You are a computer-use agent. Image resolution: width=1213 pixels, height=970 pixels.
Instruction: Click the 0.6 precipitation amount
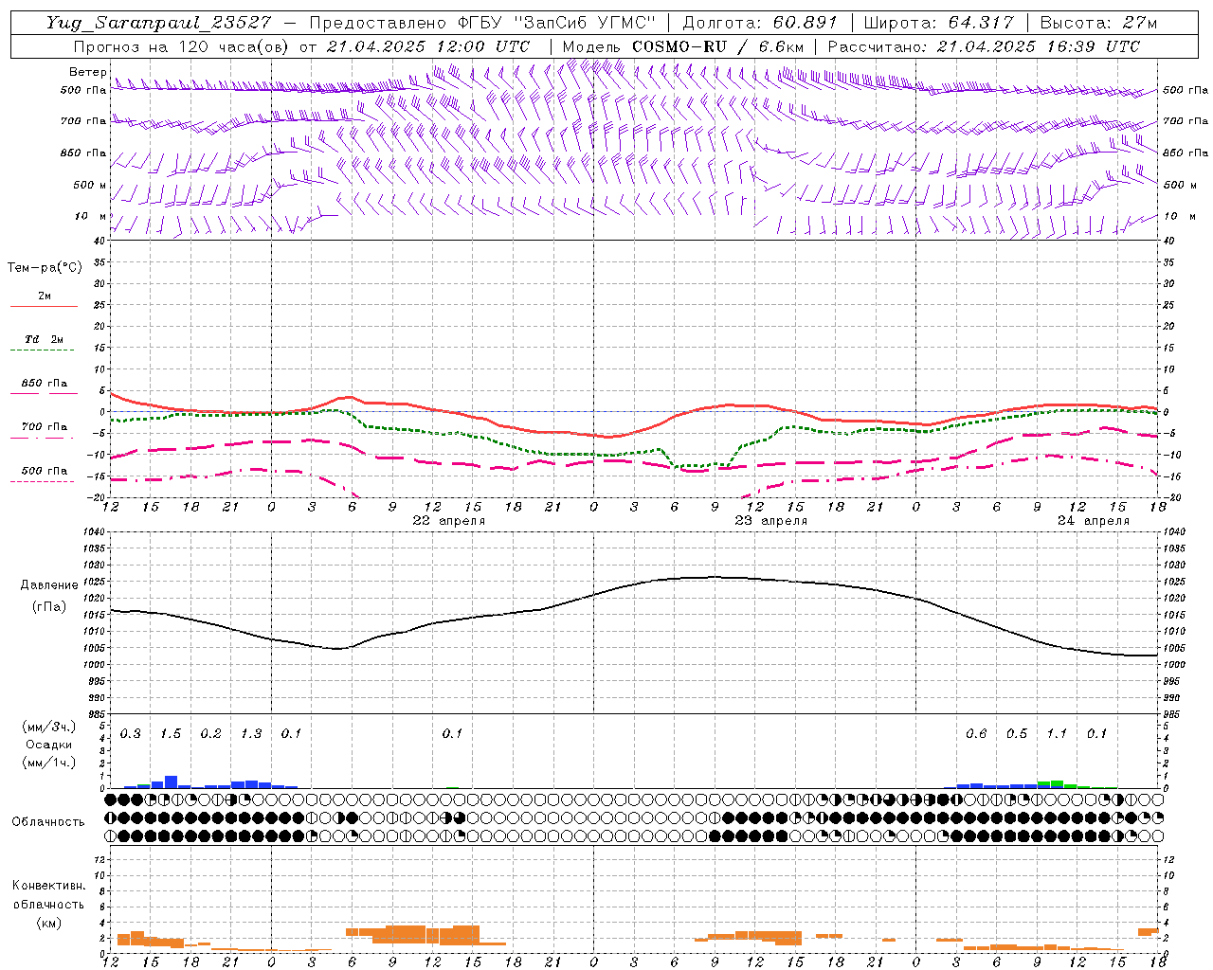coord(976,734)
